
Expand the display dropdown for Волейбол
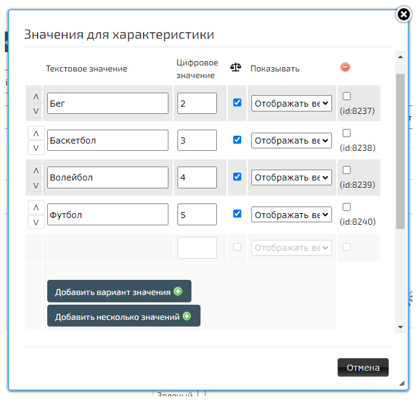(x=291, y=177)
